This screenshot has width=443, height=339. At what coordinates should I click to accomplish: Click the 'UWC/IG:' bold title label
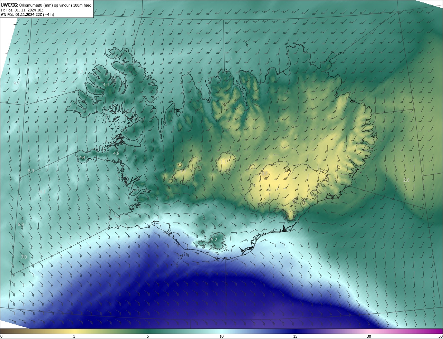(x=9, y=5)
